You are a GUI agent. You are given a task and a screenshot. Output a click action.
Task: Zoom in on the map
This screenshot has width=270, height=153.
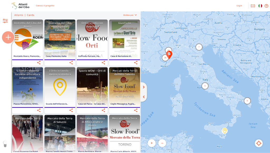pos(152,143)
